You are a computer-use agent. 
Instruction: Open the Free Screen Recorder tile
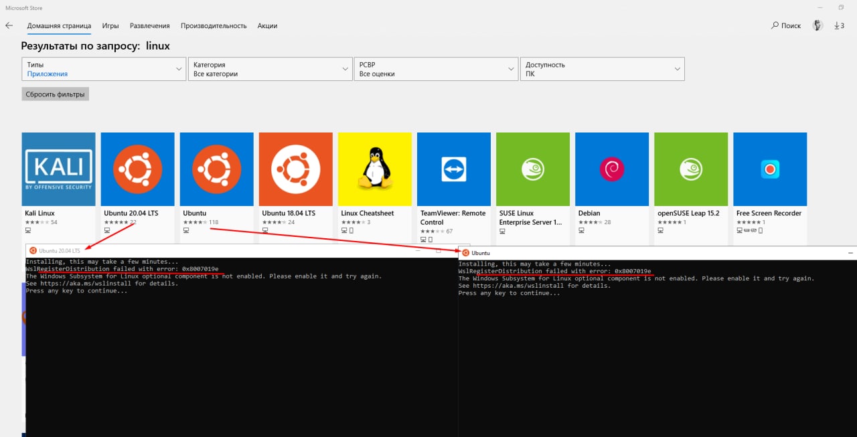769,169
